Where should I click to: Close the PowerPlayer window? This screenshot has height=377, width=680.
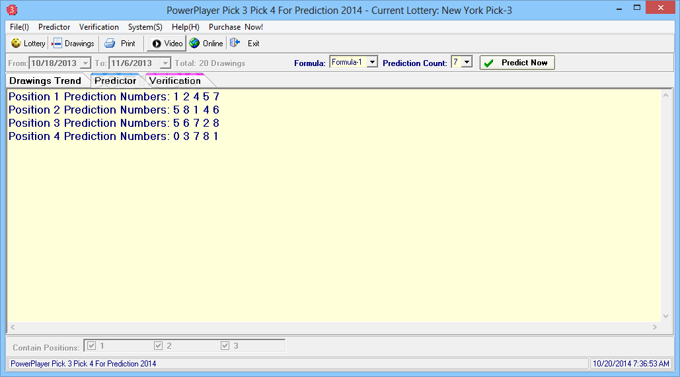pyautogui.click(x=660, y=7)
